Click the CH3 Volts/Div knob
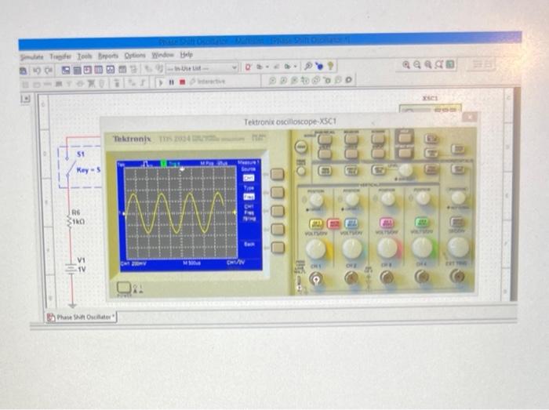Screen dimensions: 549x410 click(x=387, y=247)
